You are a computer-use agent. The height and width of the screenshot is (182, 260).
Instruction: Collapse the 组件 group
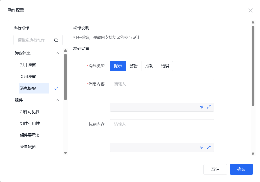pyautogui.click(x=58, y=100)
